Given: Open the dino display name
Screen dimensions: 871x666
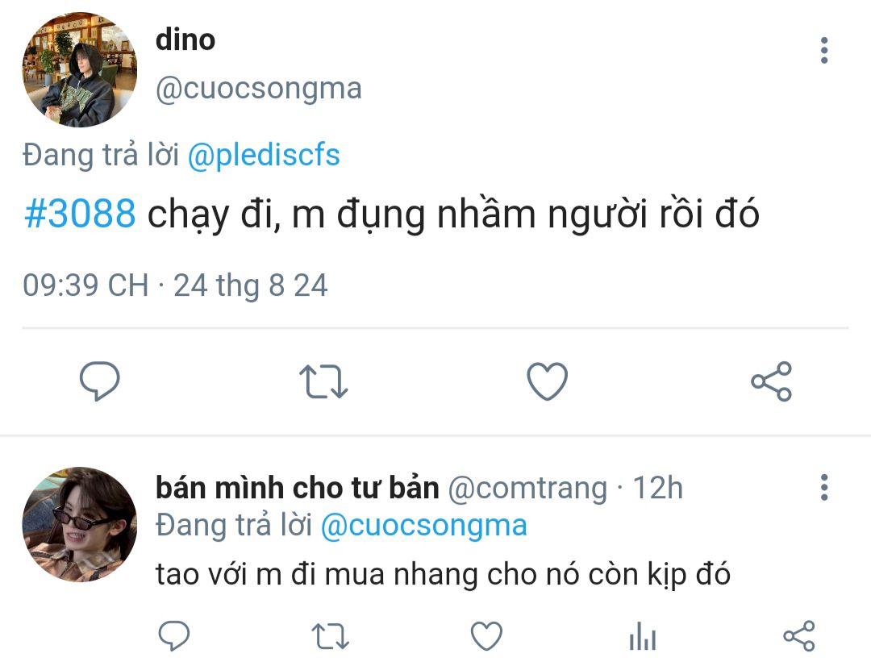Looking at the screenshot, I should pyautogui.click(x=185, y=40).
